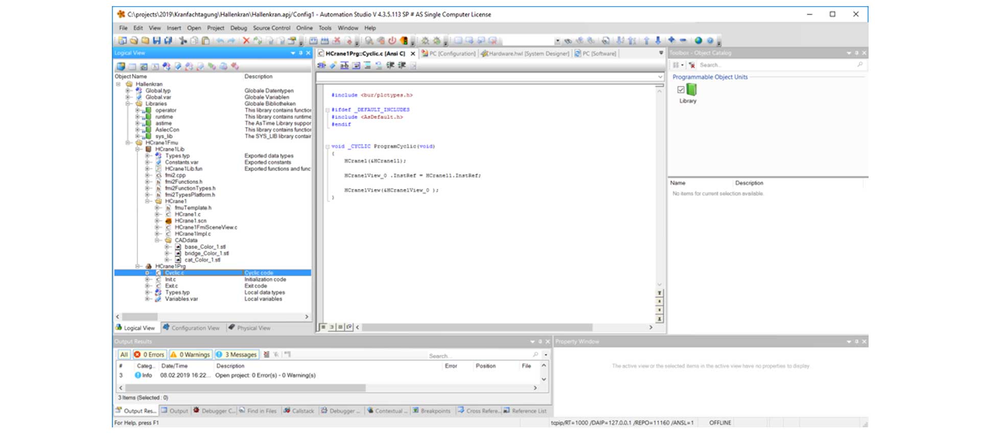Collapse the Hallenkran root tree node
Viewport: 981px width, 434px height.
coord(119,84)
